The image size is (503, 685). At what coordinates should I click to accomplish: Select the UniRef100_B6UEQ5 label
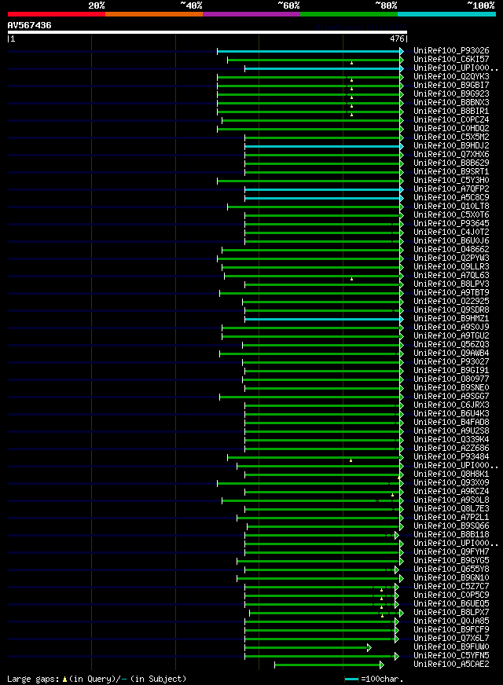[x=451, y=604]
